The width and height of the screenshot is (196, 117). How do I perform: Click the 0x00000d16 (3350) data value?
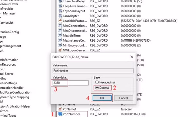pyautogui.click(x=133, y=114)
